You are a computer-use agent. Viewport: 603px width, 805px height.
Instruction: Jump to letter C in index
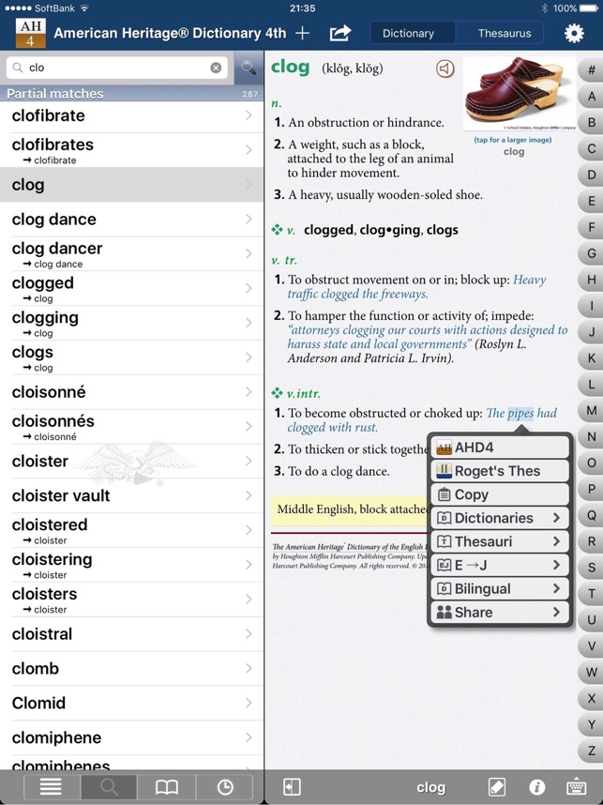(591, 149)
